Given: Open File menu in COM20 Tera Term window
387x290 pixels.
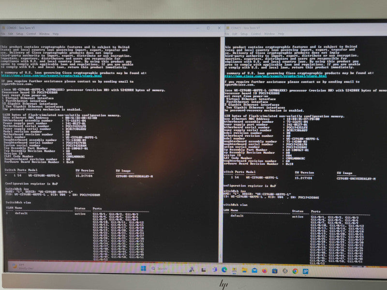Looking at the screenshot, I should pos(3,34).
